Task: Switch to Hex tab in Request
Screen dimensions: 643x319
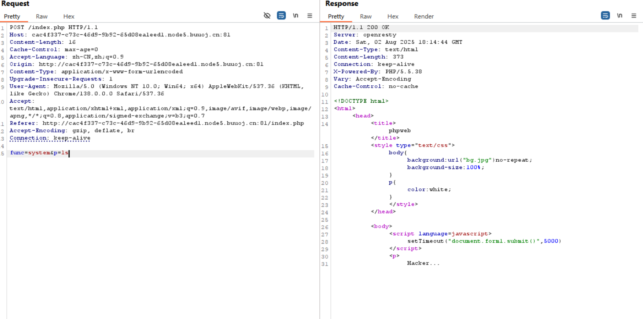Action: (69, 17)
